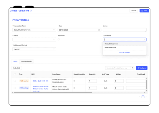Toggle the Approved checkbox
Viewport: 159px width, 113px height.
(59, 39)
